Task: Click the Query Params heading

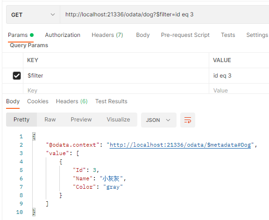Action: point(29,45)
